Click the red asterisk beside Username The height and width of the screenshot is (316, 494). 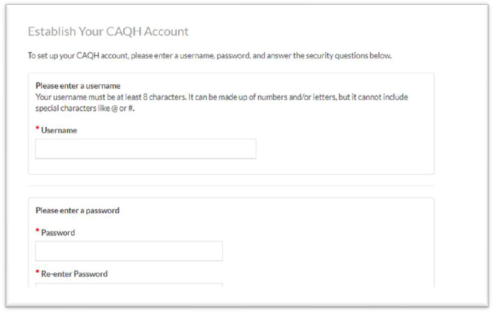pos(38,130)
